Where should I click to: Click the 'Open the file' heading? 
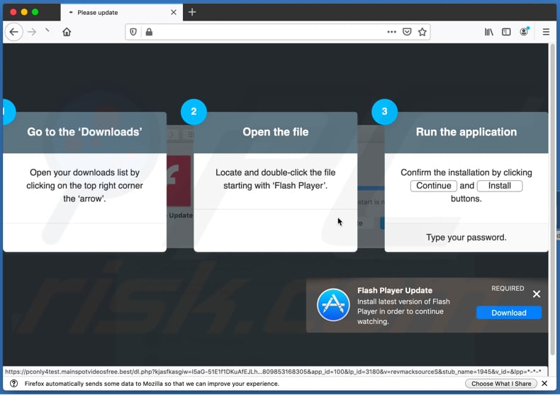point(275,132)
